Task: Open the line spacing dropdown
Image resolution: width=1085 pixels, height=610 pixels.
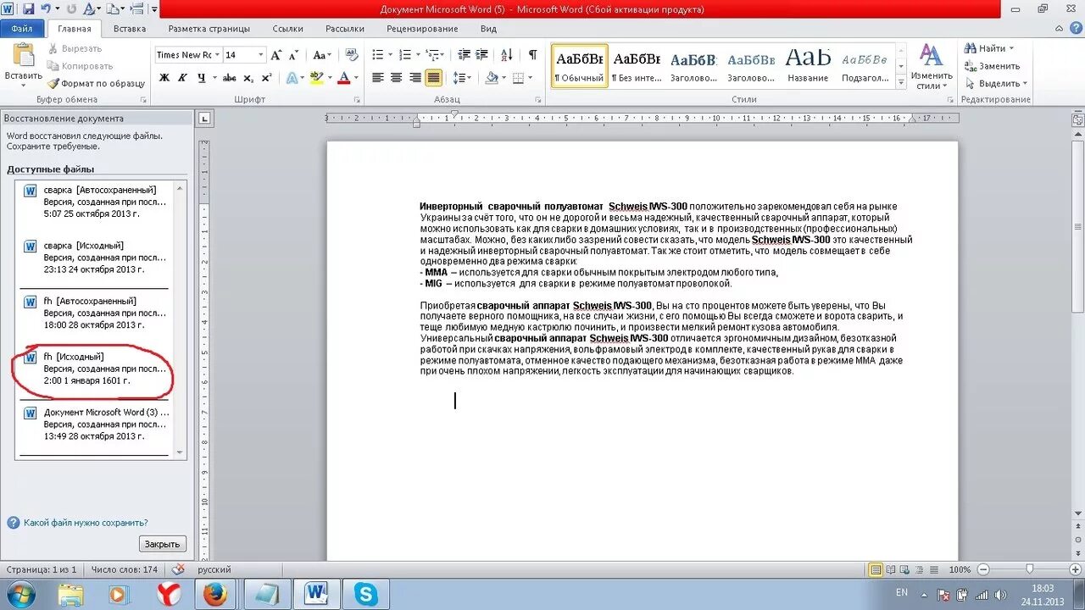Action: pyautogui.click(x=462, y=78)
